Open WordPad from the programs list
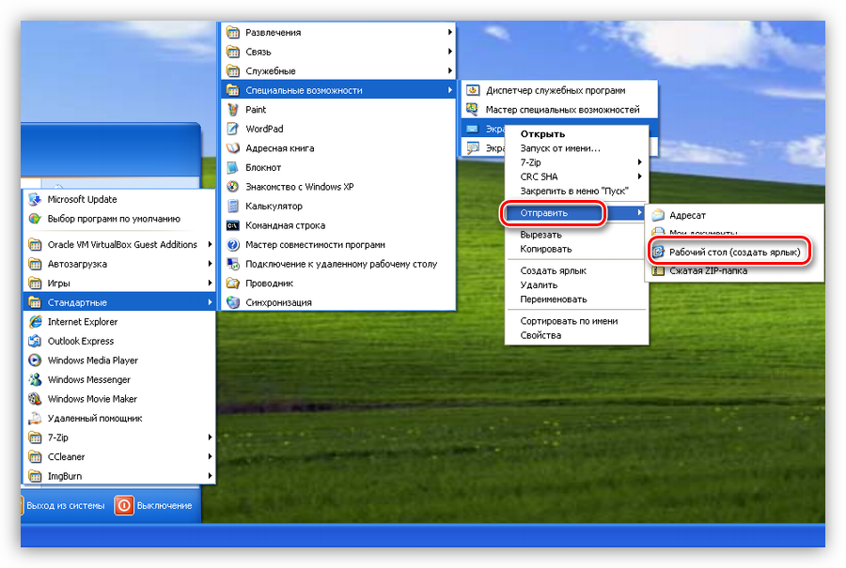846x568 pixels. tap(263, 129)
